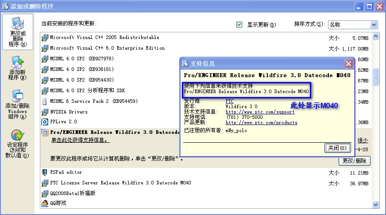
Task: Click the list scrollbar down arrow
Action: point(375,204)
